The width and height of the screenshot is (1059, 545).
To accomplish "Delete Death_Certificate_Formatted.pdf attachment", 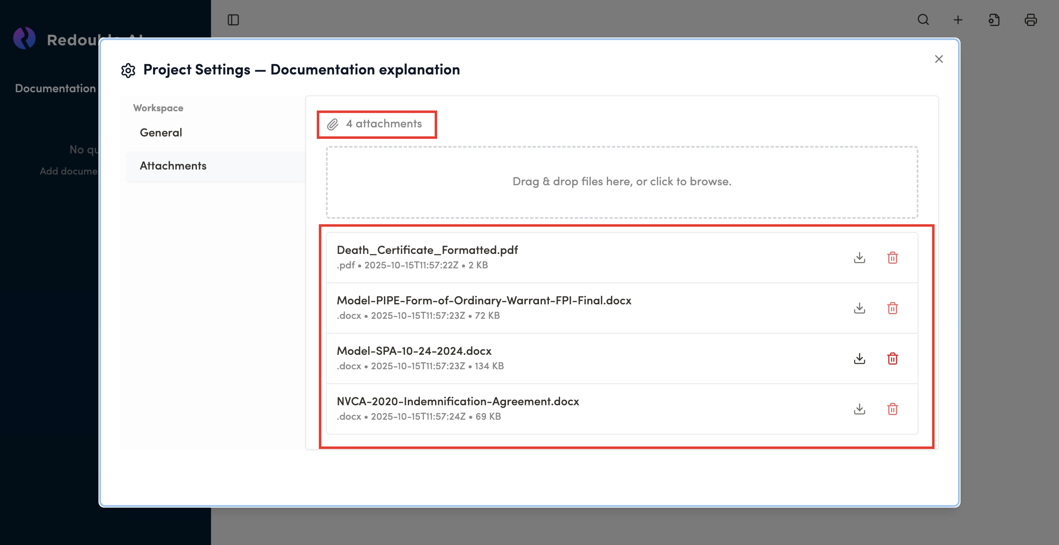I will 892,258.
